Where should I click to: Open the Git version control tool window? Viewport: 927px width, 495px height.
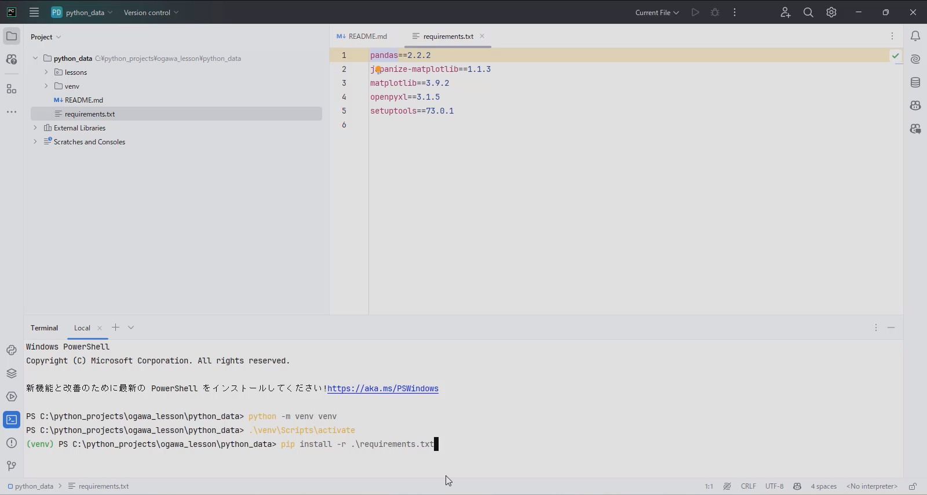pos(12,466)
